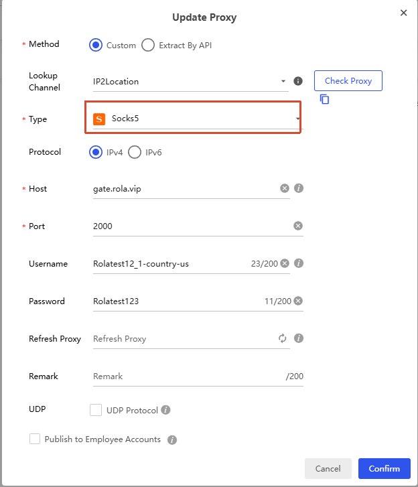Click the copy proxy icon below Check Proxy

point(324,99)
